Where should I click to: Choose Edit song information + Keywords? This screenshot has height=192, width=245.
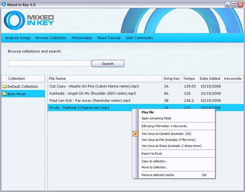pyautogui.click(x=165, y=126)
